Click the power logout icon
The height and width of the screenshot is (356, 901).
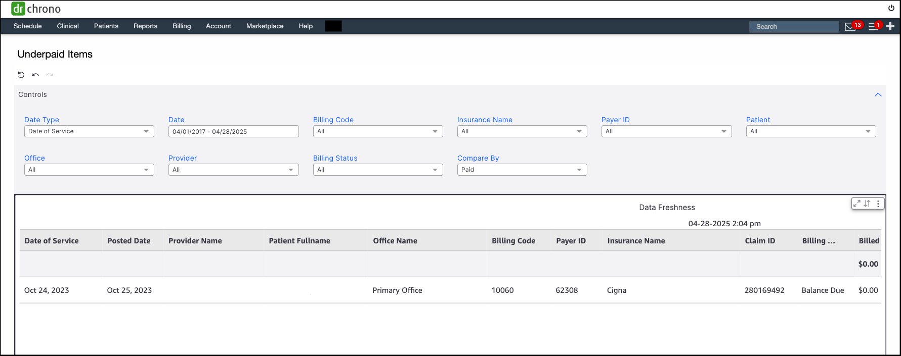tap(891, 8)
